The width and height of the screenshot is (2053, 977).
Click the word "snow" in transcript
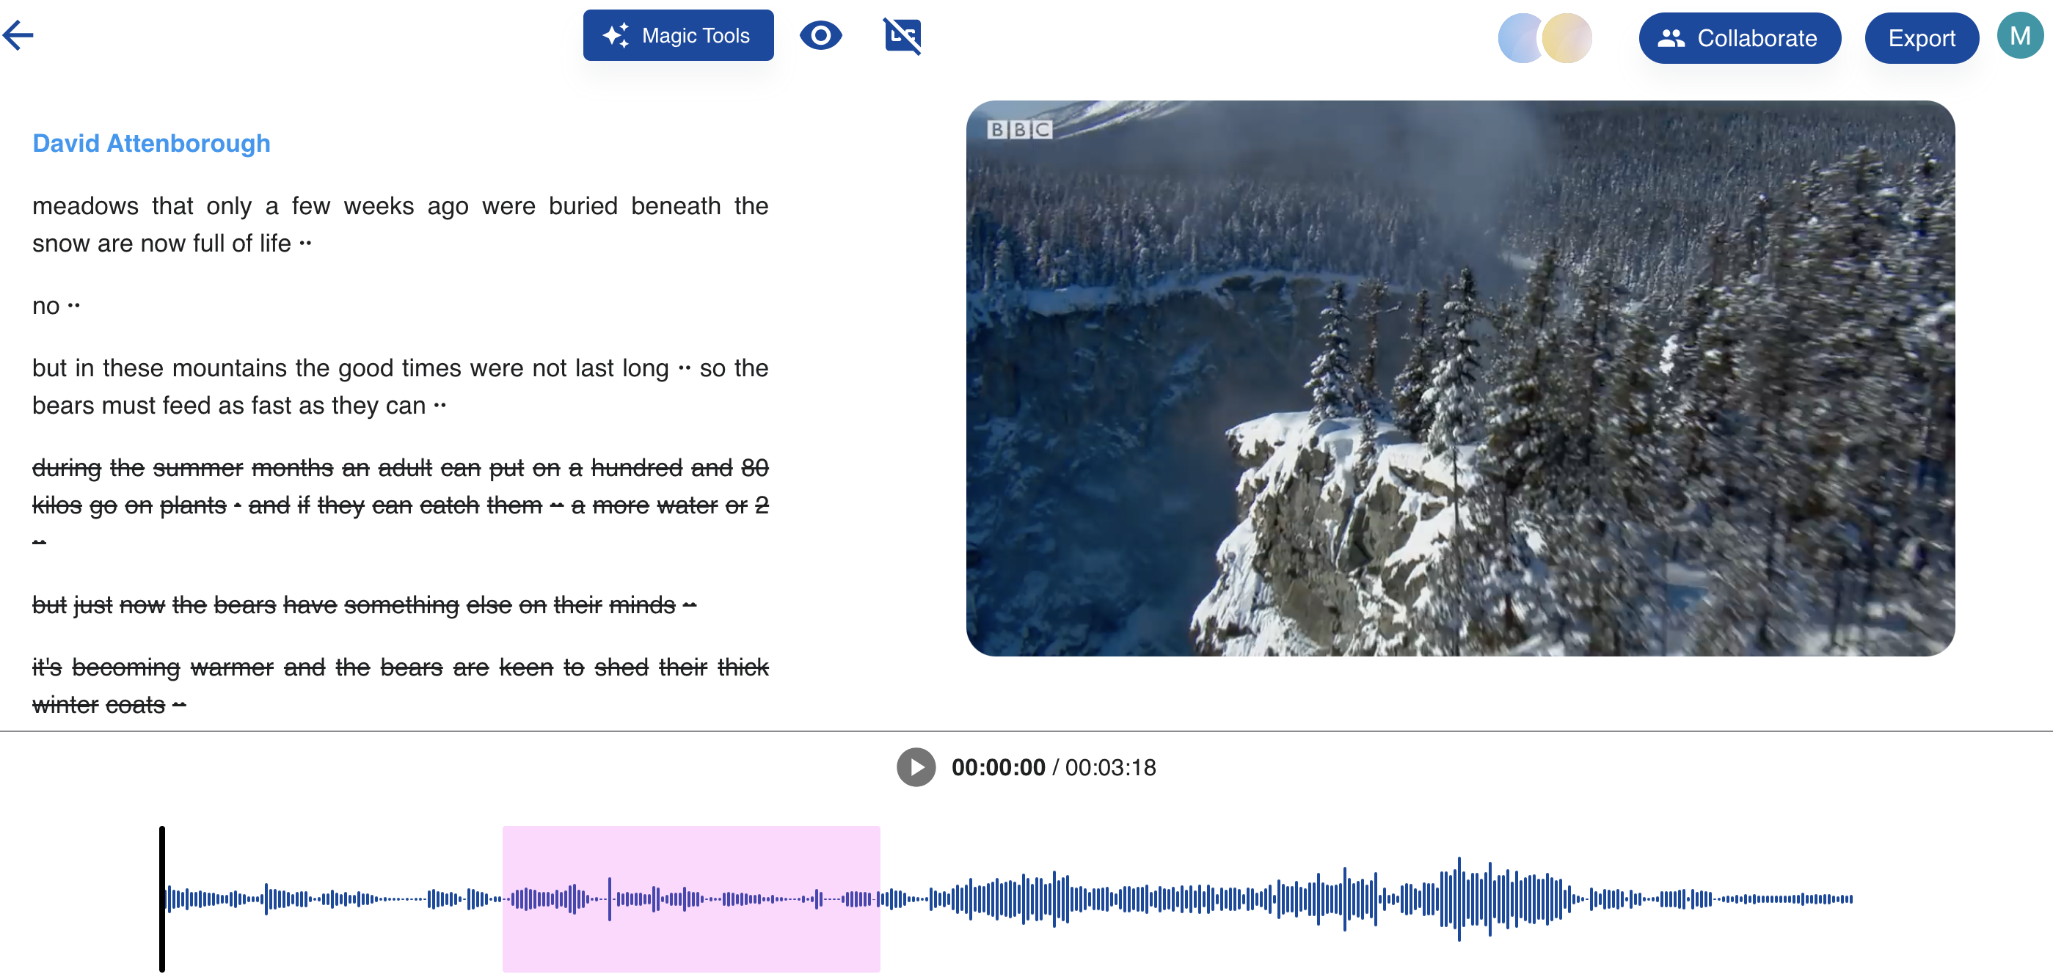(x=62, y=244)
